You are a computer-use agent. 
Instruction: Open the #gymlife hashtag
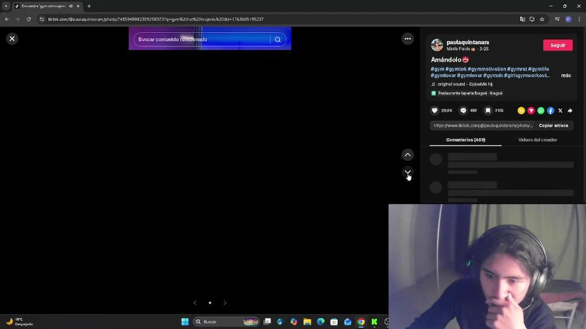point(538,69)
